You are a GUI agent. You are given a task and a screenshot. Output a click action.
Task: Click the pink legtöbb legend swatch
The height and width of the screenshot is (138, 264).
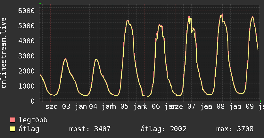12,120
